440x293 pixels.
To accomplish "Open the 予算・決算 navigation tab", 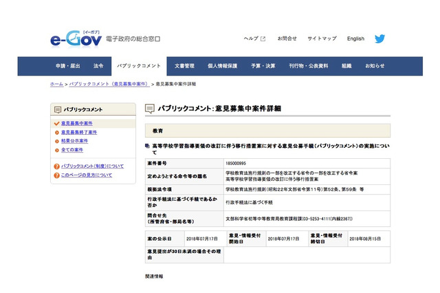I will 263,66.
